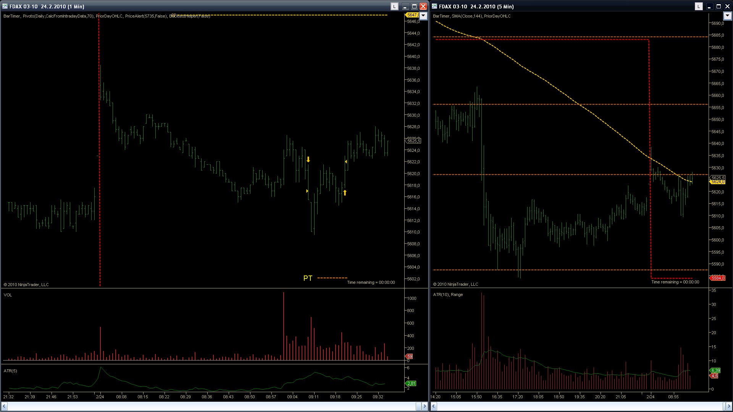Click the L link button on 5 Min chart
The height and width of the screenshot is (412, 733).
[699, 6]
